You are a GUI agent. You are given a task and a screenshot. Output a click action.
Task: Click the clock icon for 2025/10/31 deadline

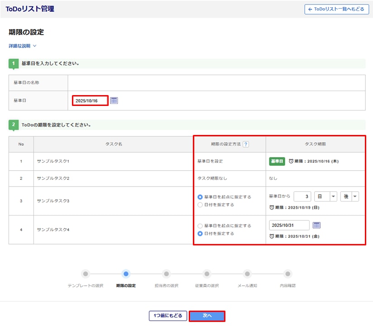pyautogui.click(x=272, y=236)
